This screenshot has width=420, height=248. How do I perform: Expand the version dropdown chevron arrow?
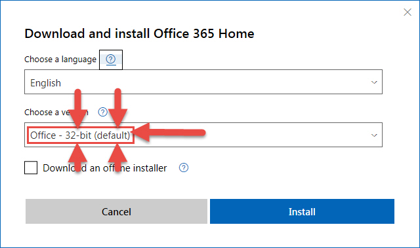[374, 135]
